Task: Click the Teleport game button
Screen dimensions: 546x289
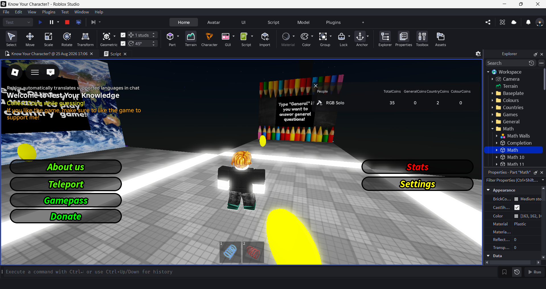Action: click(x=66, y=184)
